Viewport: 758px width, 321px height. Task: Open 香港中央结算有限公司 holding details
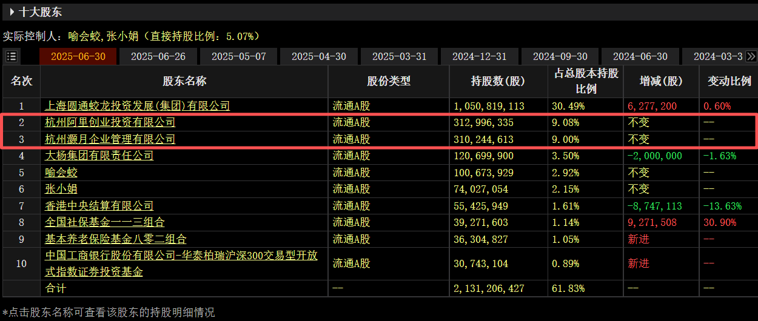[99, 206]
